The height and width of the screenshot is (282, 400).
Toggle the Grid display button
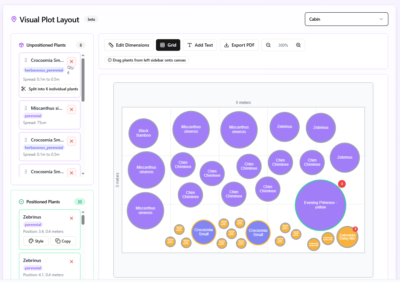click(168, 45)
